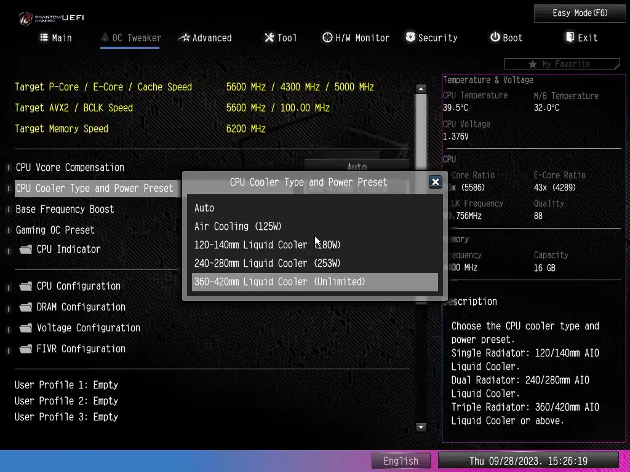Click the Advanced tab star icon
The height and width of the screenshot is (472, 630).
tap(184, 37)
